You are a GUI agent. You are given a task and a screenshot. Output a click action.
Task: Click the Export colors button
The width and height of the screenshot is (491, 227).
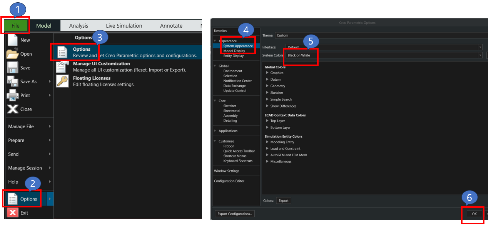click(284, 200)
